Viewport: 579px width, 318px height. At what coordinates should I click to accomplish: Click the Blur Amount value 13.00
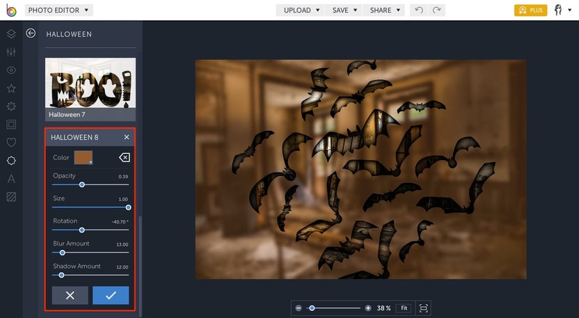122,244
